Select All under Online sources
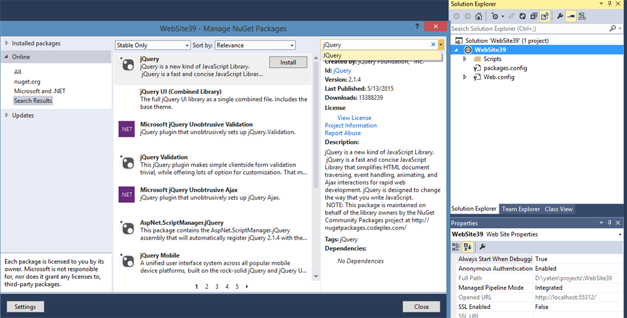This screenshot has height=318, width=627. [18, 72]
